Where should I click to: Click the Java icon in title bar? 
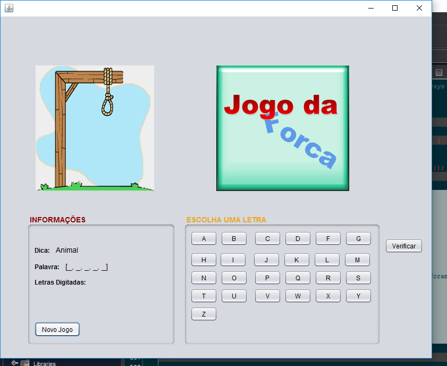[x=9, y=8]
